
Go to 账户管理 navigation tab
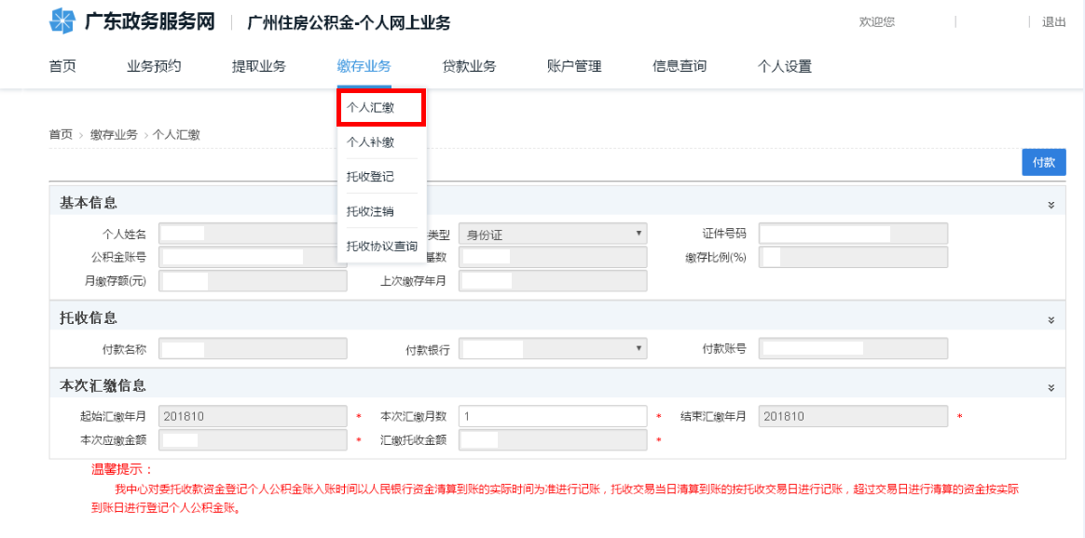[x=574, y=66]
